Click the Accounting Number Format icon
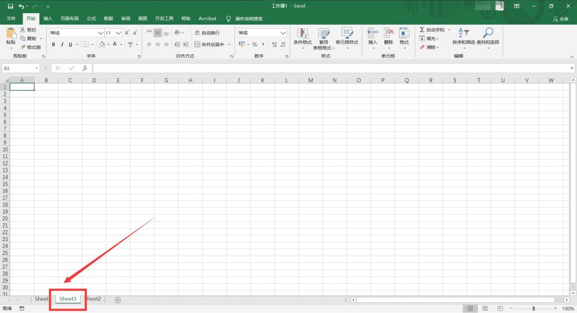The height and width of the screenshot is (313, 577). click(x=241, y=44)
